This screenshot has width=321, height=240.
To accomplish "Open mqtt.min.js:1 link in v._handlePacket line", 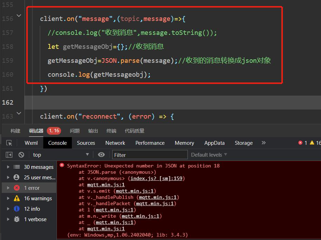I will tap(155, 204).
